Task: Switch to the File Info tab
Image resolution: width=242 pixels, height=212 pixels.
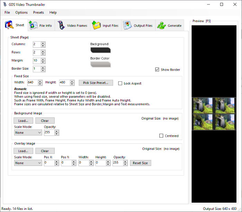Action: click(41, 25)
